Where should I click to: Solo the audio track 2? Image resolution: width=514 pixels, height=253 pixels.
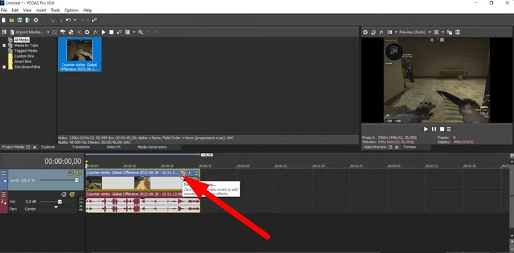(x=72, y=195)
